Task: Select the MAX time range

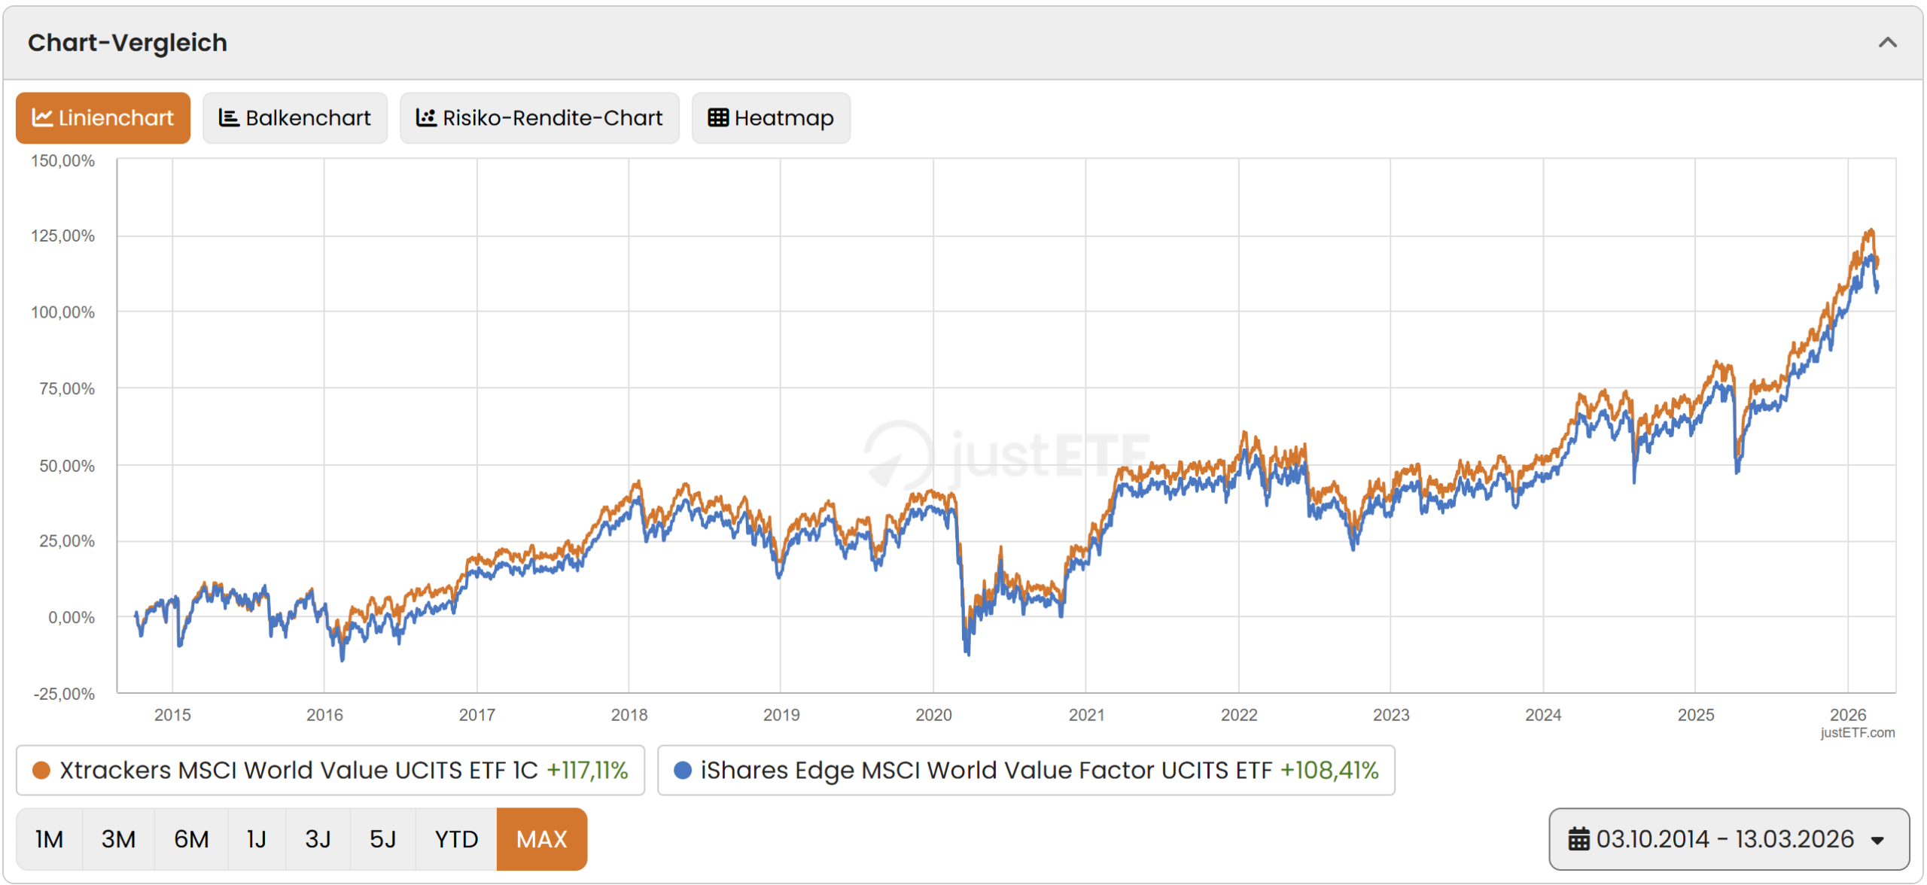Action: 541,839
